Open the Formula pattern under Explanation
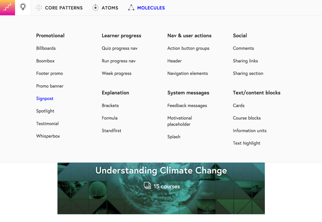 point(109,118)
